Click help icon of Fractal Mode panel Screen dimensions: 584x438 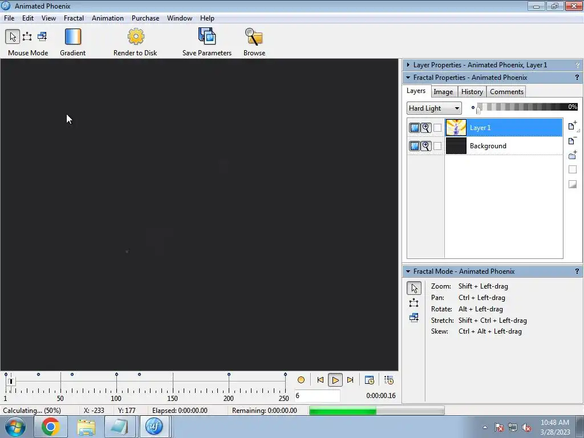point(577,271)
